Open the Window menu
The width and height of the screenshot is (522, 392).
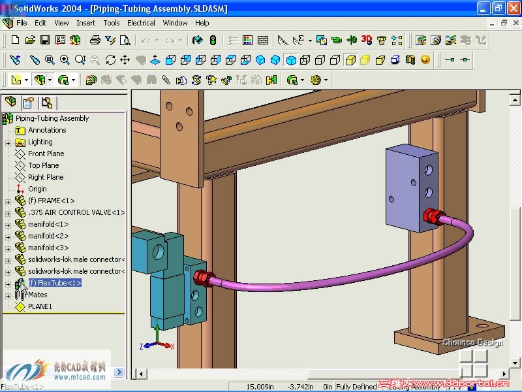175,23
